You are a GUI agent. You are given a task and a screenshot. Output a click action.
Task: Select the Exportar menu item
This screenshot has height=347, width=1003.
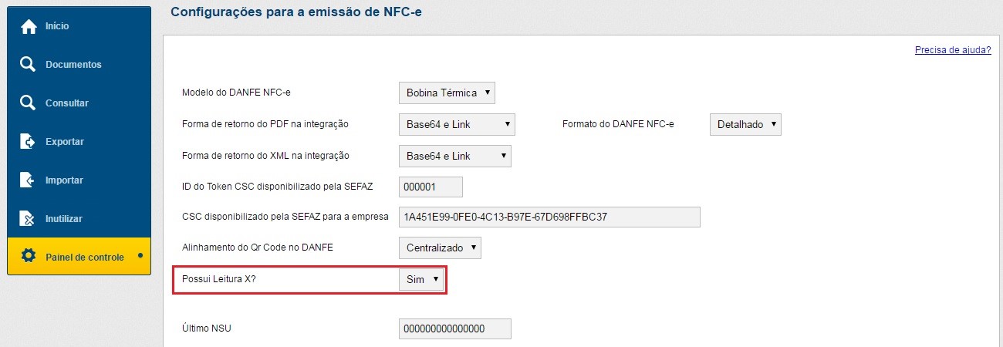(x=65, y=142)
